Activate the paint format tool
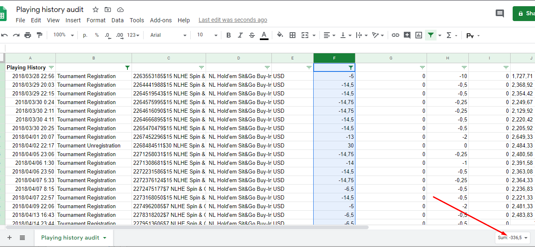This screenshot has height=247, width=535. tap(39, 35)
